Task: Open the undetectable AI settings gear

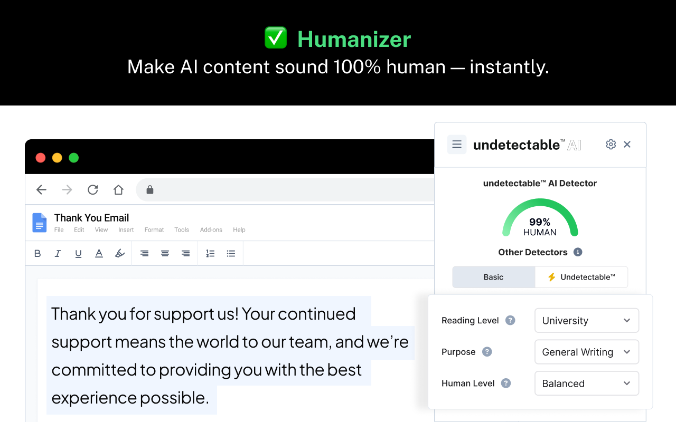Action: 611,144
